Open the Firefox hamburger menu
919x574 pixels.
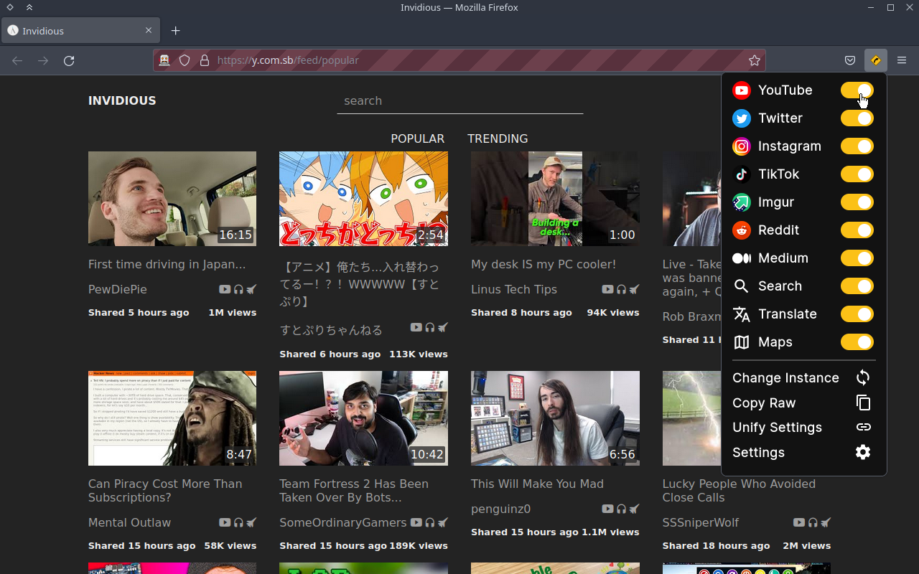(902, 60)
